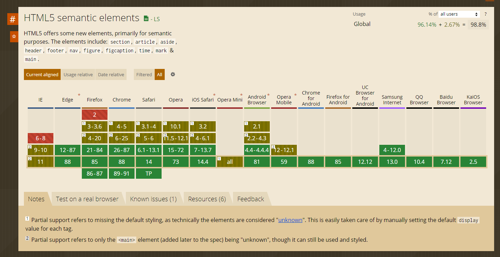The width and height of the screenshot is (500, 257).
Task: Open the settings gear next to All
Action: (x=172, y=74)
